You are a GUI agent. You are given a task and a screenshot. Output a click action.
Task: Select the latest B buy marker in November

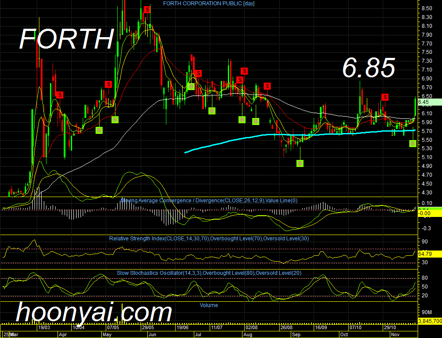click(413, 144)
